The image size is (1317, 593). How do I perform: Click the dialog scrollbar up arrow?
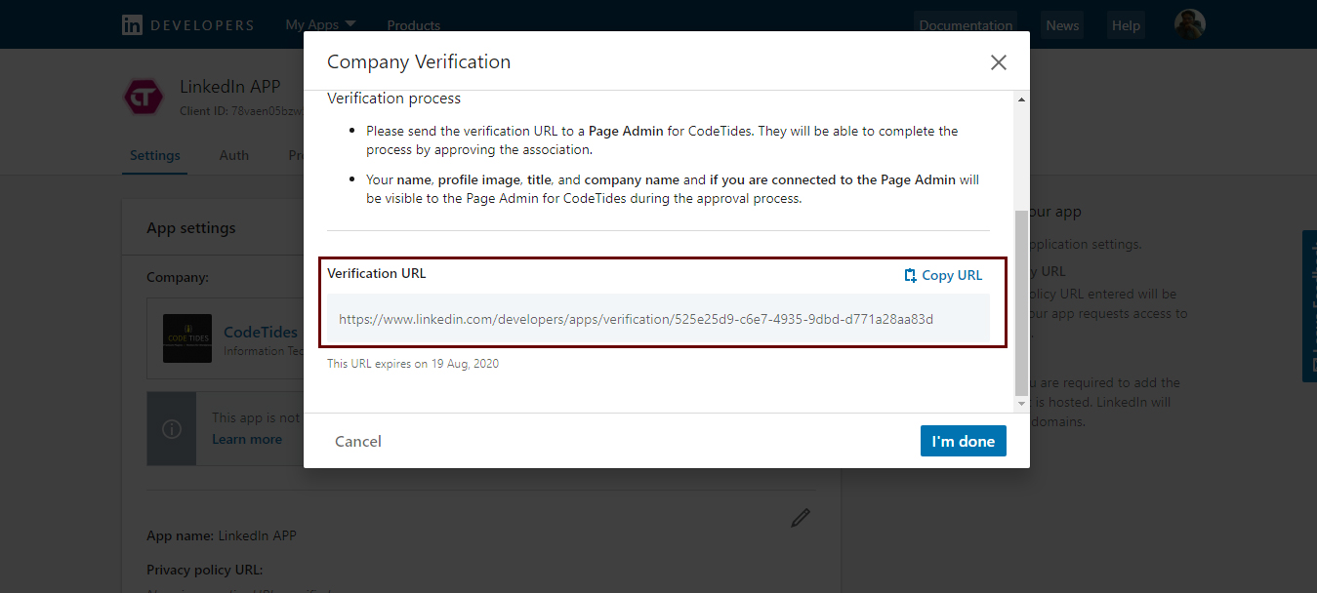pos(1022,99)
